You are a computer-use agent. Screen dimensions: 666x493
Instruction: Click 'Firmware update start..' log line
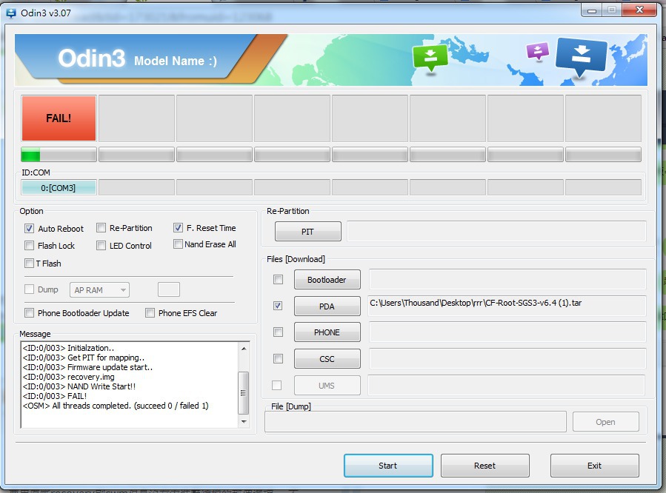pos(87,367)
